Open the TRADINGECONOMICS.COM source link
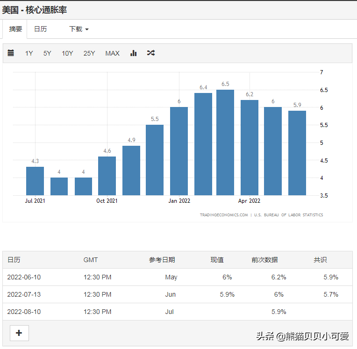Image resolution: width=357 pixels, height=349 pixels. [x=224, y=215]
